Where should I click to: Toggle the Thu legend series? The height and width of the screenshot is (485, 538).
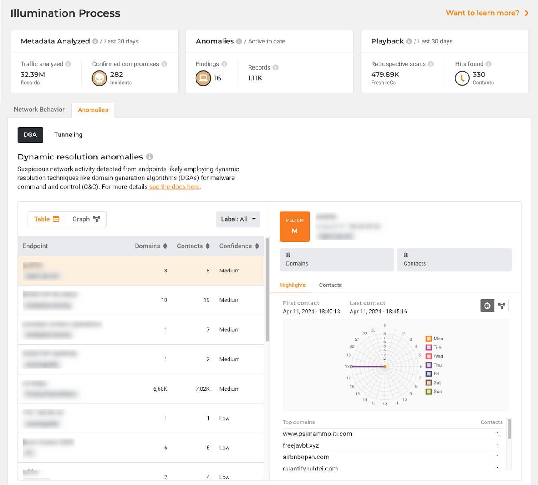(x=429, y=365)
